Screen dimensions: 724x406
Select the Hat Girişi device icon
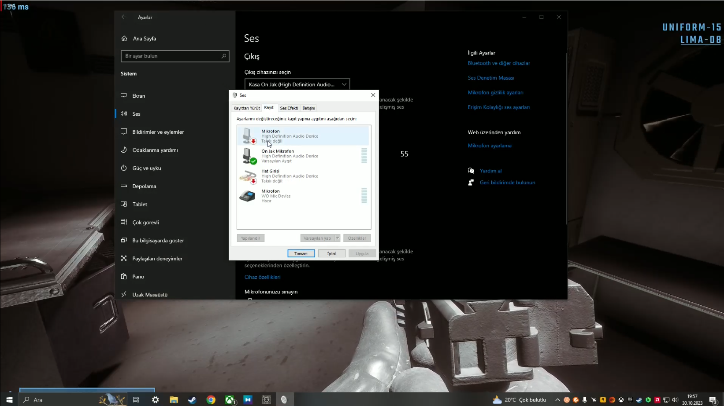pos(249,176)
